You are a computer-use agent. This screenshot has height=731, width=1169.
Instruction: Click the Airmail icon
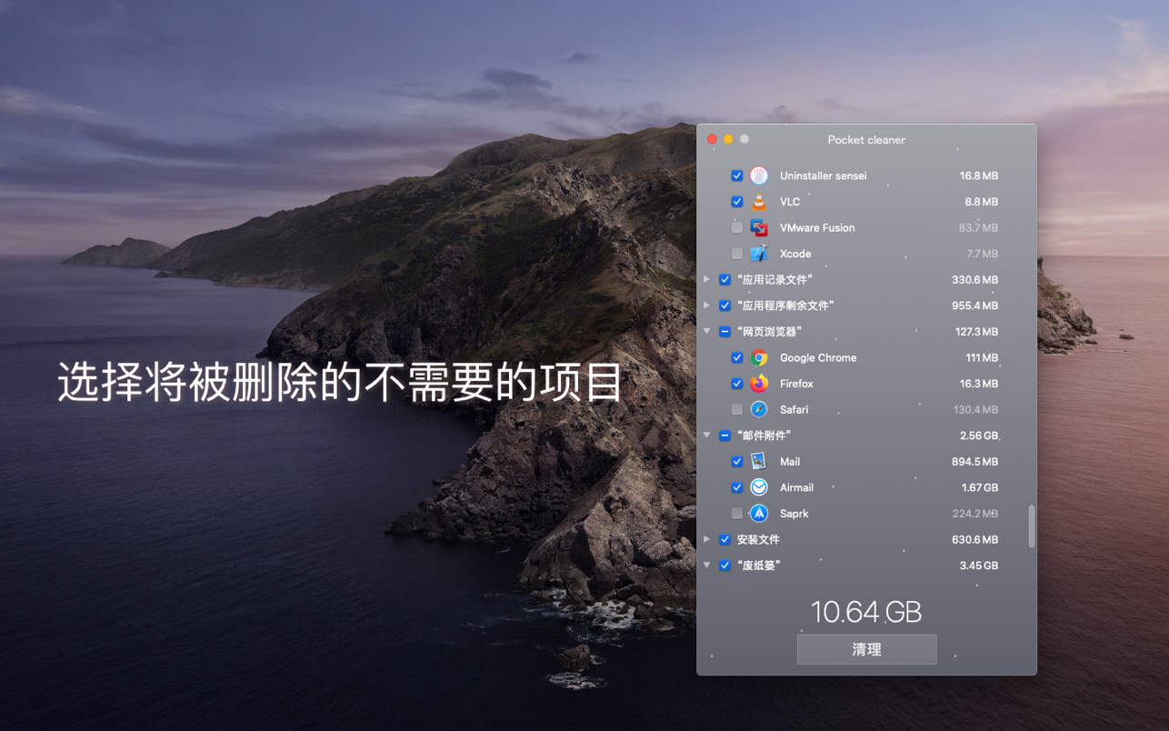coord(759,487)
